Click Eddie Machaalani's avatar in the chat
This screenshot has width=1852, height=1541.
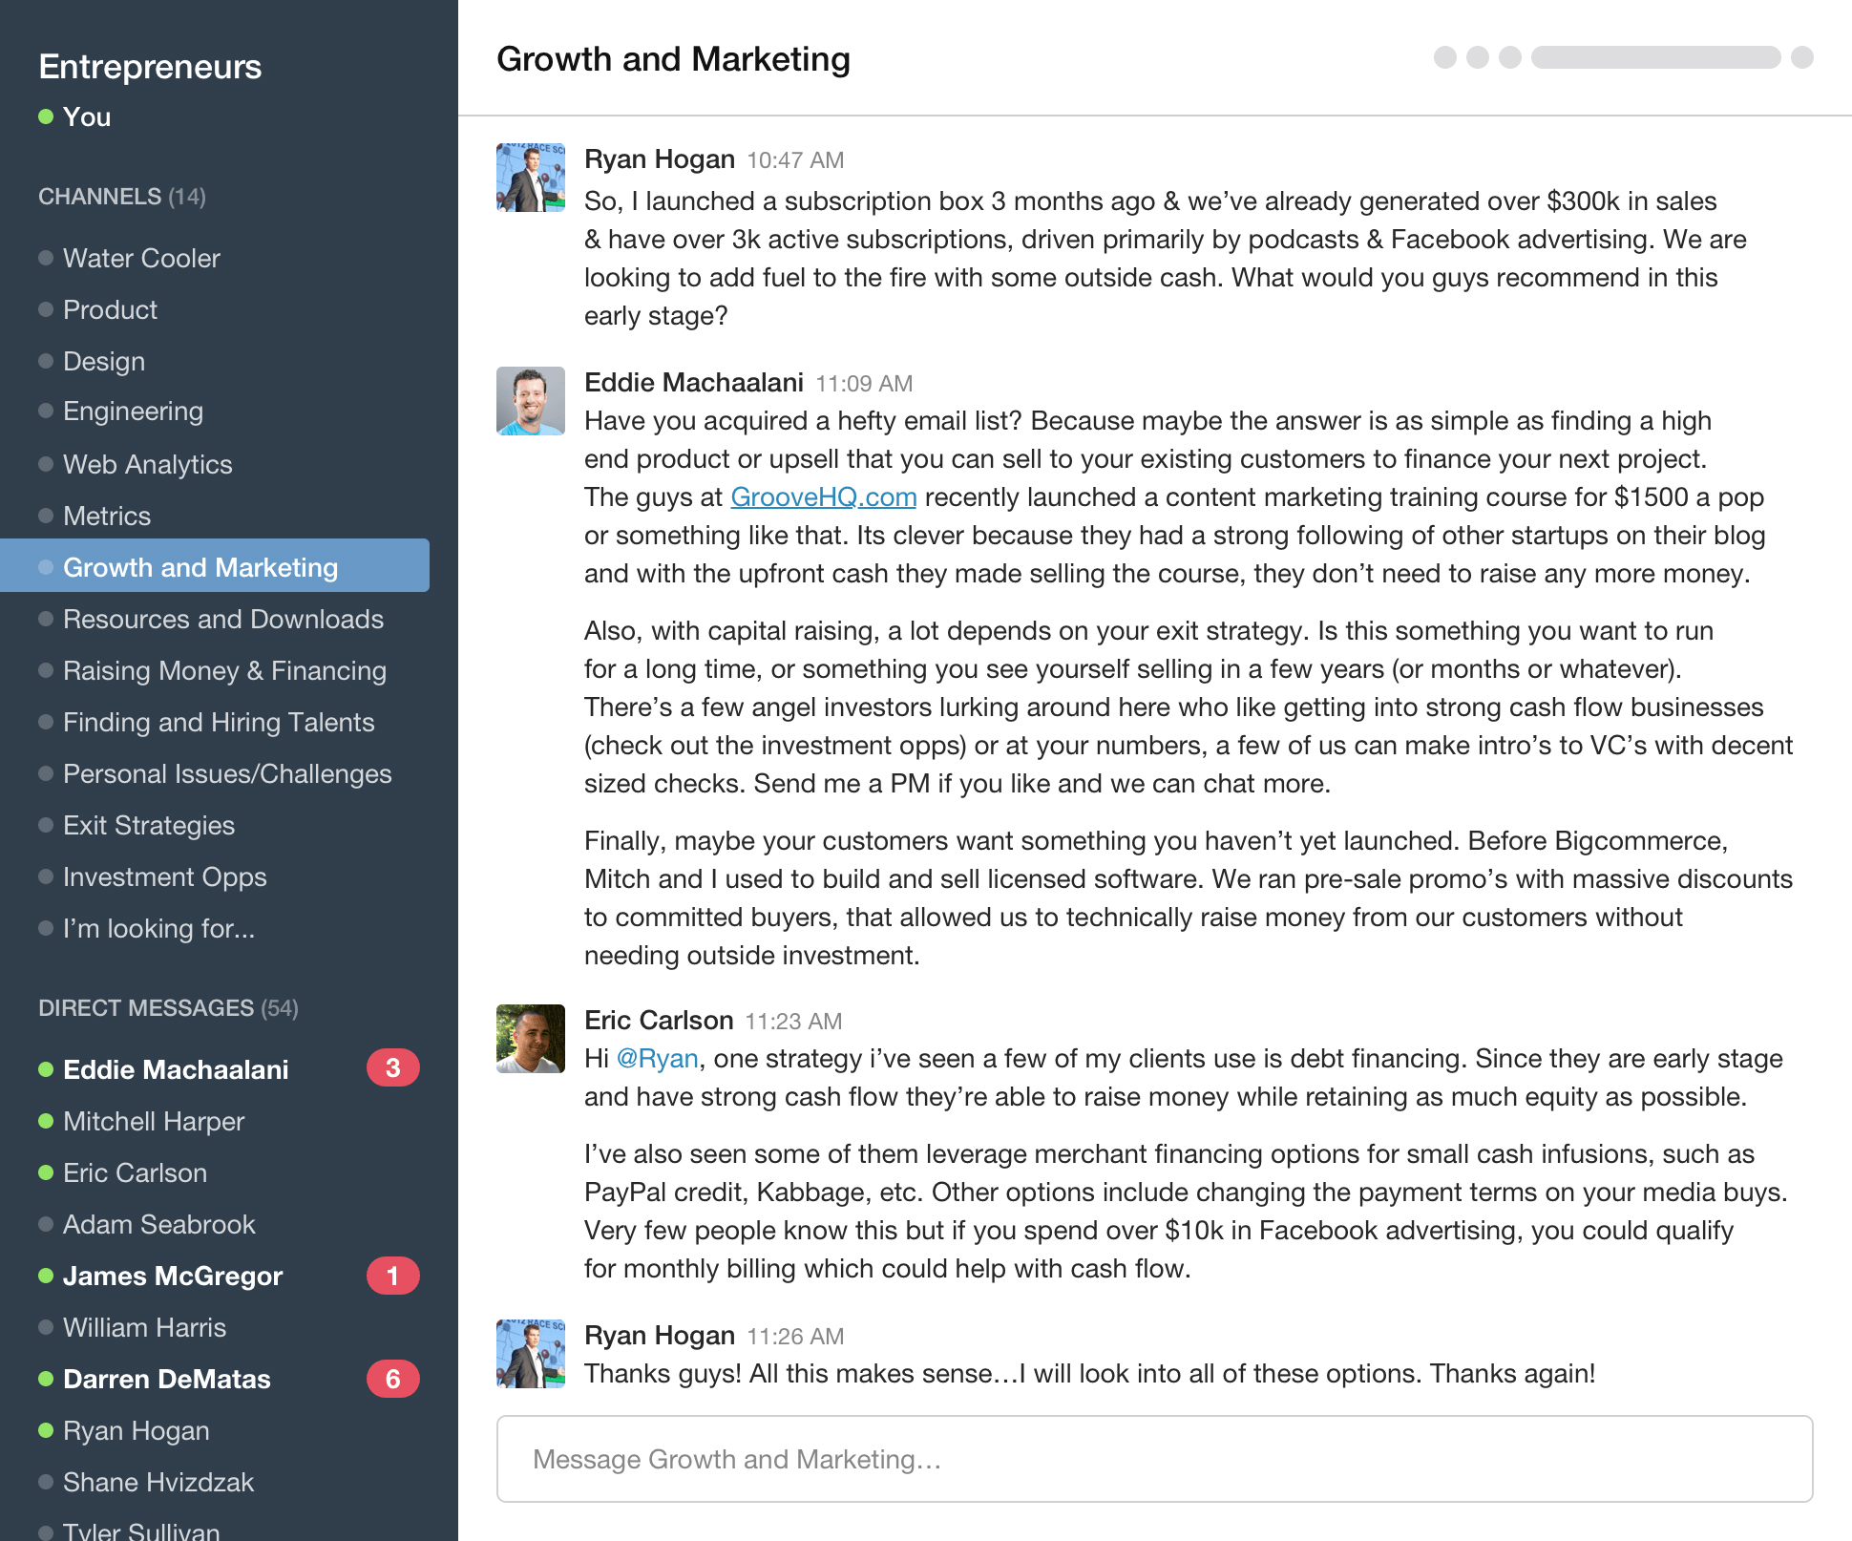point(530,401)
